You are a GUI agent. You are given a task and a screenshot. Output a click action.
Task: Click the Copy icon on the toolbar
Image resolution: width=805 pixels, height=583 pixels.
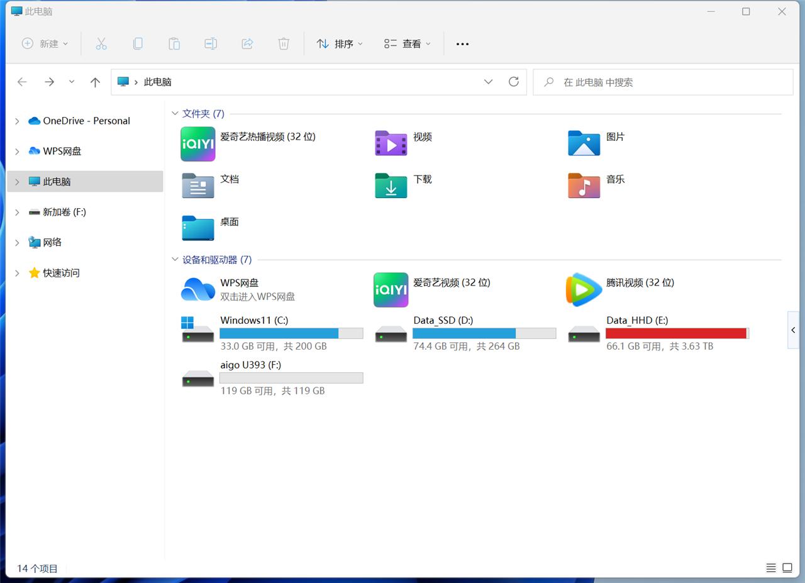click(138, 43)
